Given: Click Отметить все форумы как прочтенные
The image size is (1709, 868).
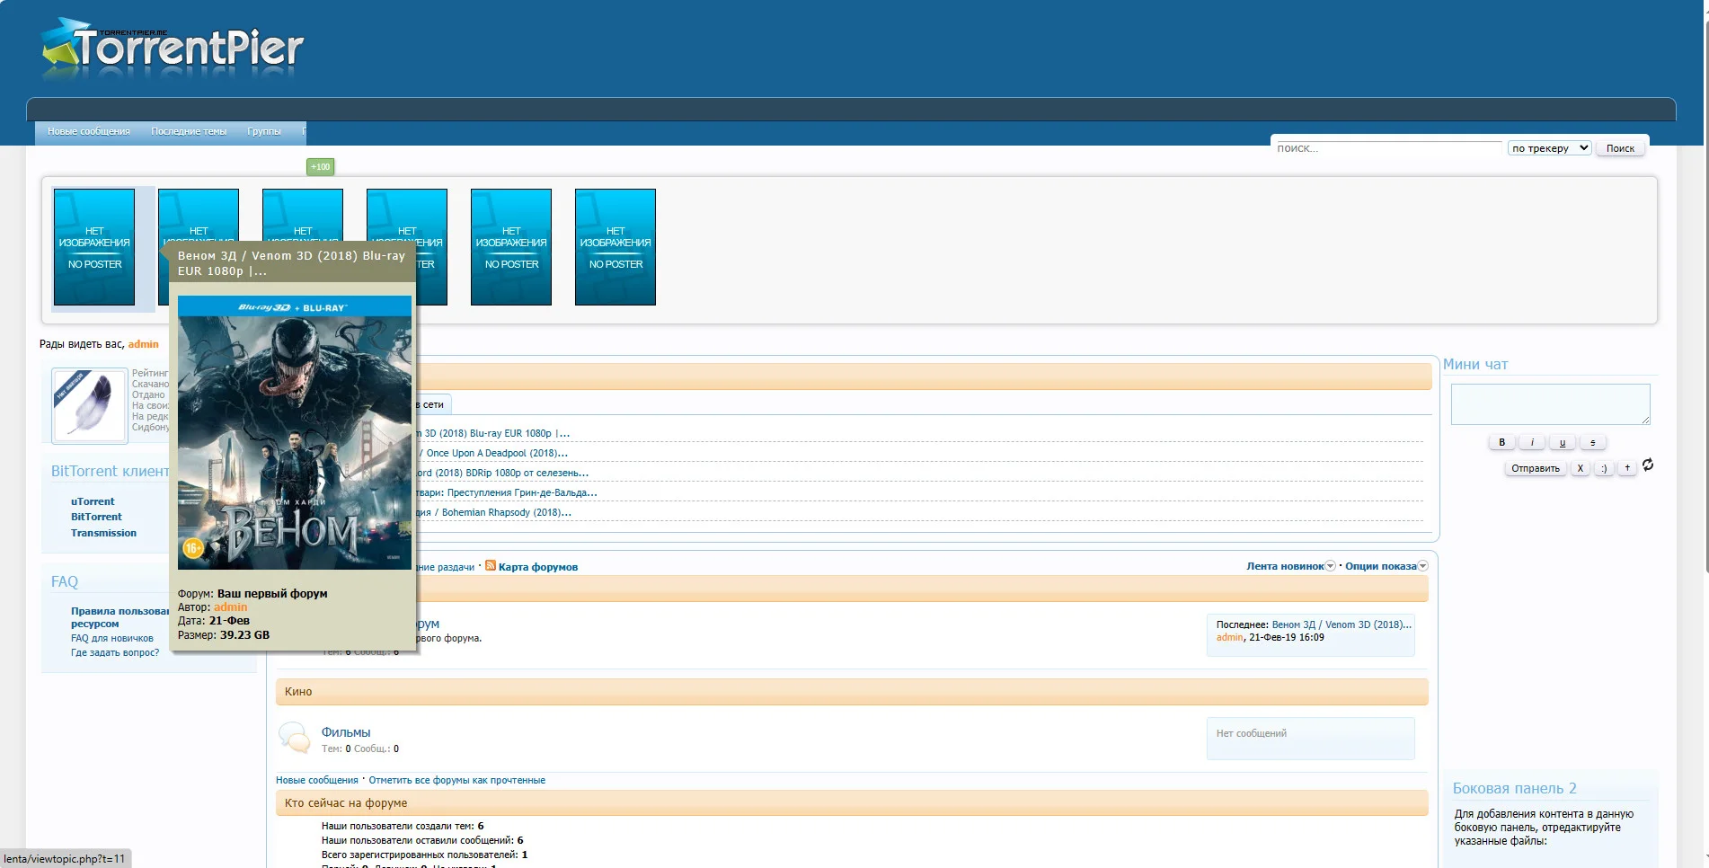Looking at the screenshot, I should [456, 780].
